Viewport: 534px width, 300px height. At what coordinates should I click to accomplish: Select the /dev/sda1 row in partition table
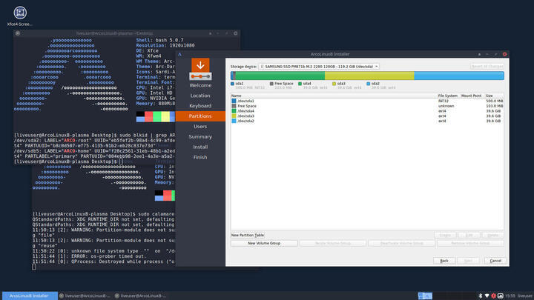click(x=367, y=101)
